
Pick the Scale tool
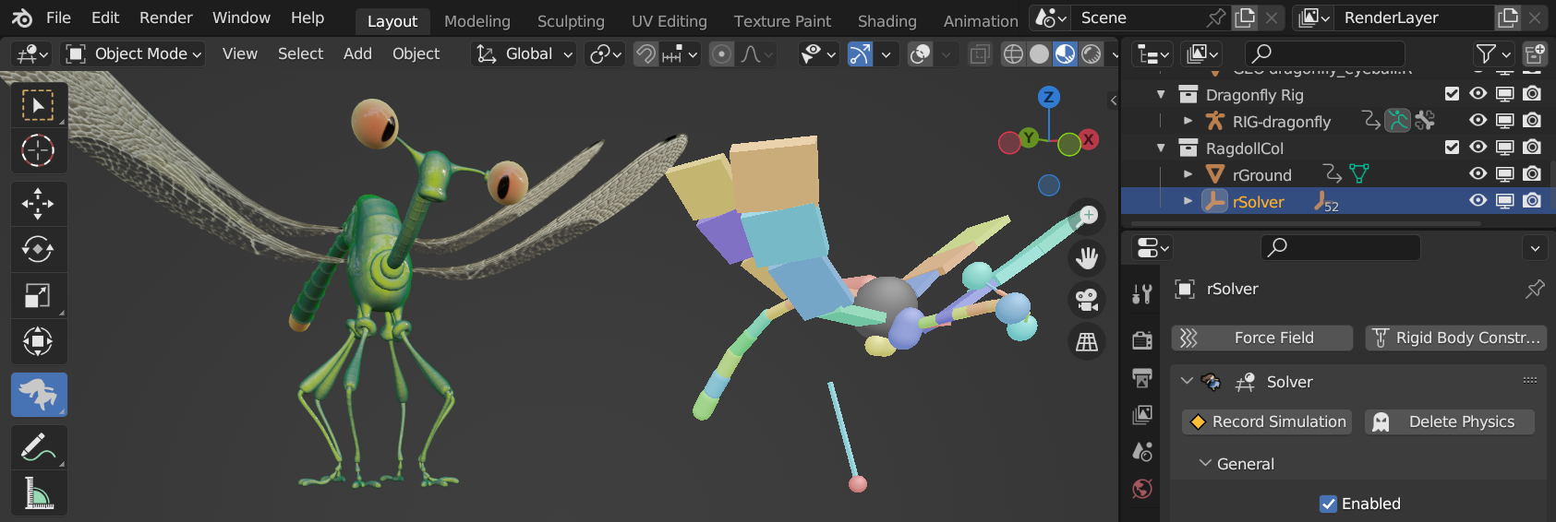coord(38,296)
